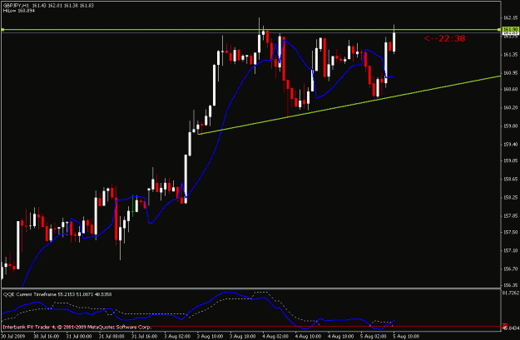The width and height of the screenshot is (520, 340).
Task: Click the 161.35 price scale label
Action: click(x=511, y=54)
